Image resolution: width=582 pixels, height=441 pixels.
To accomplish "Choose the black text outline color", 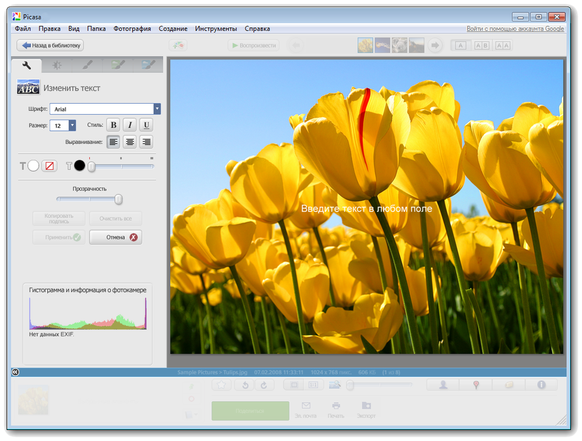I will pyautogui.click(x=79, y=166).
